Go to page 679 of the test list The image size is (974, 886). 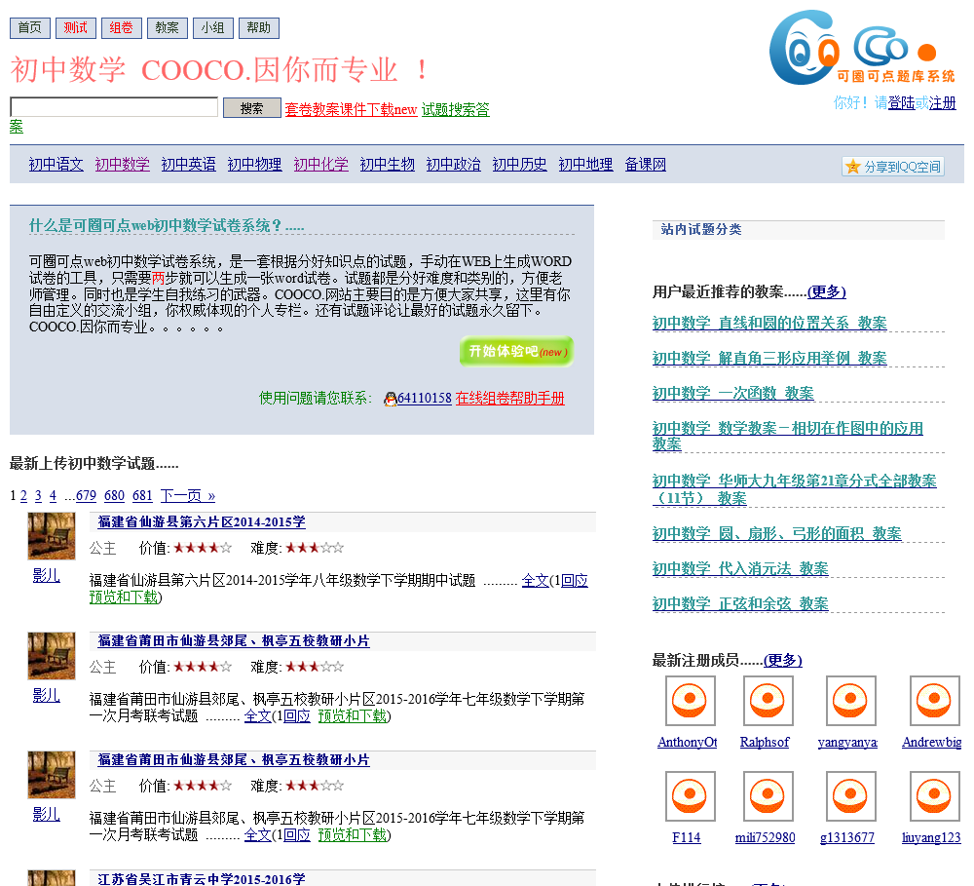87,495
